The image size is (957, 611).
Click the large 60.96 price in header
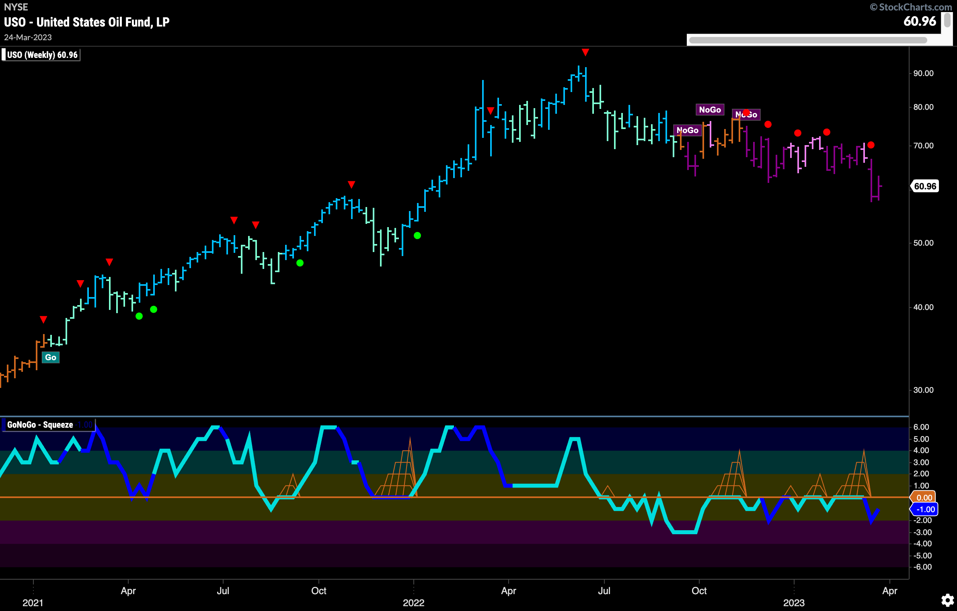920,21
